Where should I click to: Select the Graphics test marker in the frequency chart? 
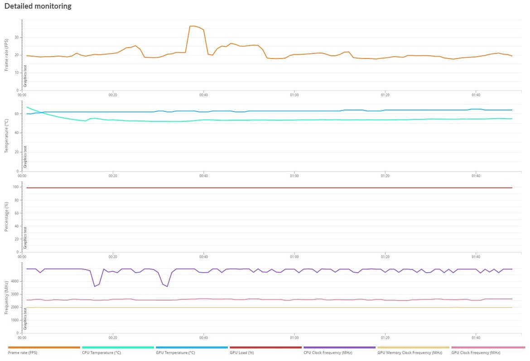(25, 319)
